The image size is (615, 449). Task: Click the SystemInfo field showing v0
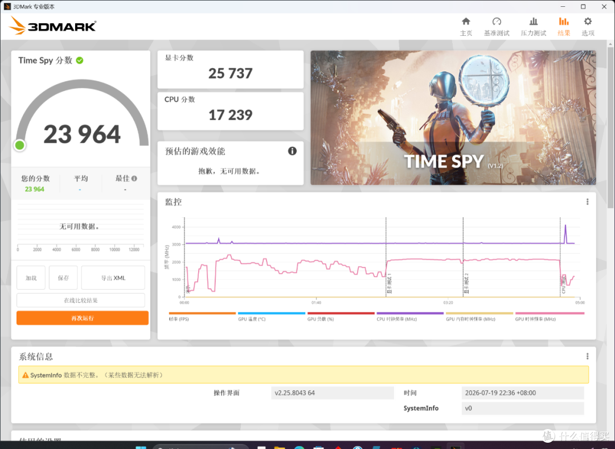click(522, 408)
